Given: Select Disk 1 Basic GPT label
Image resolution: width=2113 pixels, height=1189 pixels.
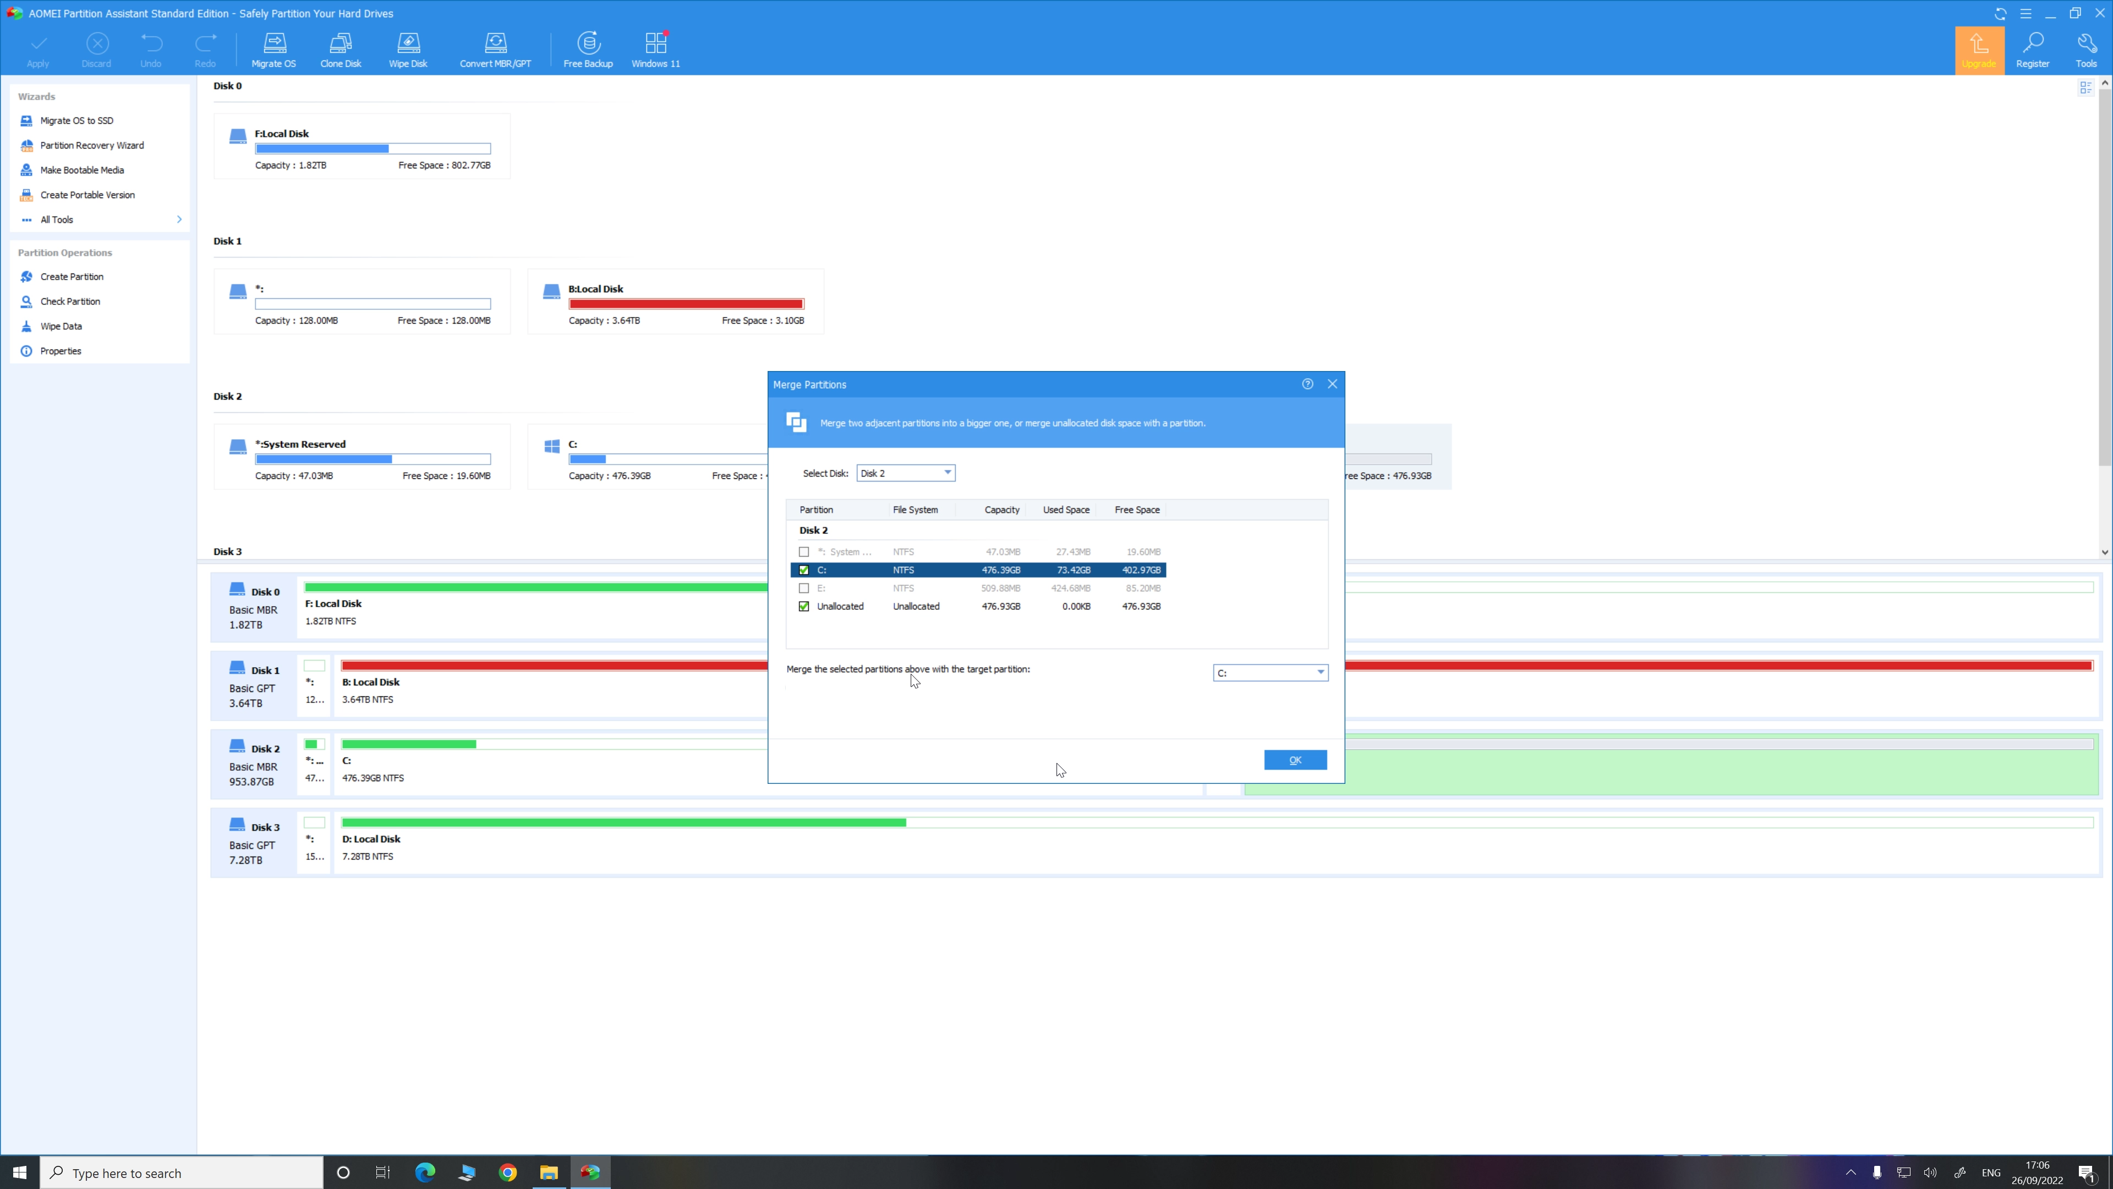Looking at the screenshot, I should tap(254, 686).
